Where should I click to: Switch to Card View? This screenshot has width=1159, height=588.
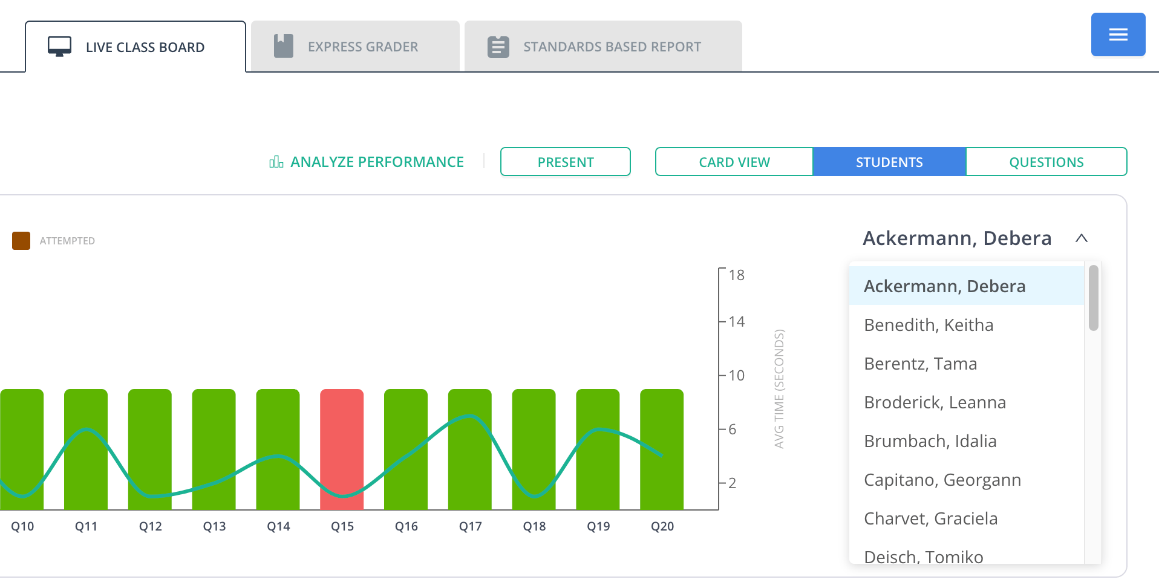click(734, 162)
